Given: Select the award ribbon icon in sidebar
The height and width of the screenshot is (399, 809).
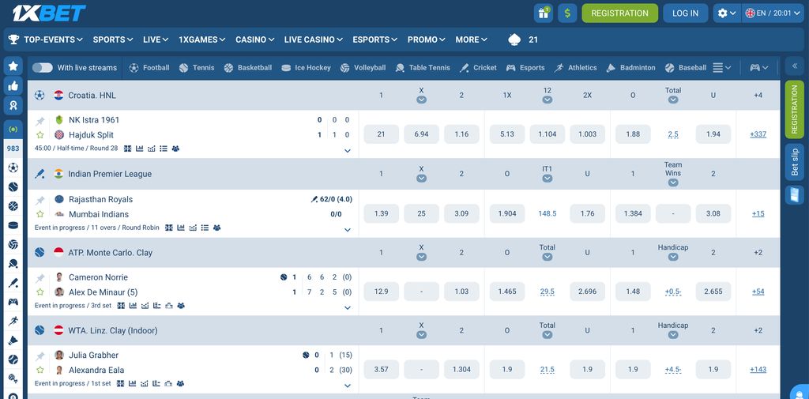Looking at the screenshot, I should pyautogui.click(x=13, y=105).
